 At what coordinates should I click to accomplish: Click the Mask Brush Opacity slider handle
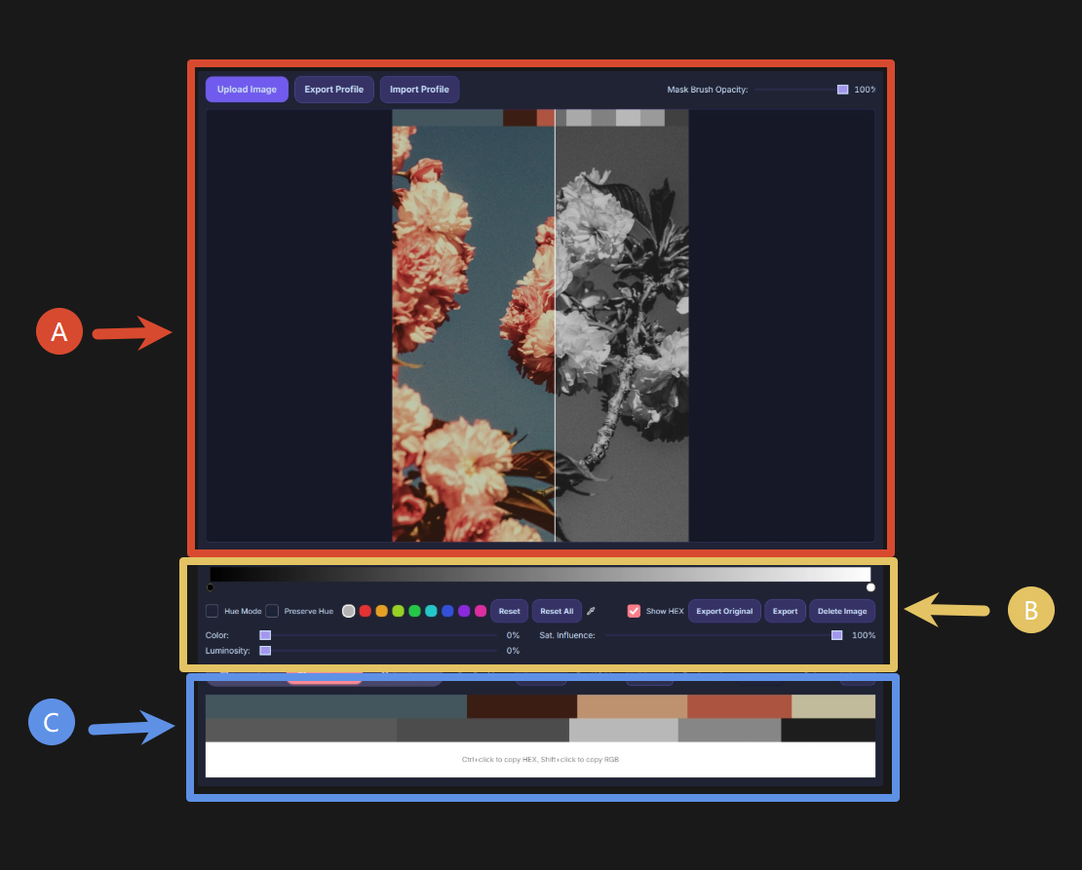pyautogui.click(x=842, y=90)
